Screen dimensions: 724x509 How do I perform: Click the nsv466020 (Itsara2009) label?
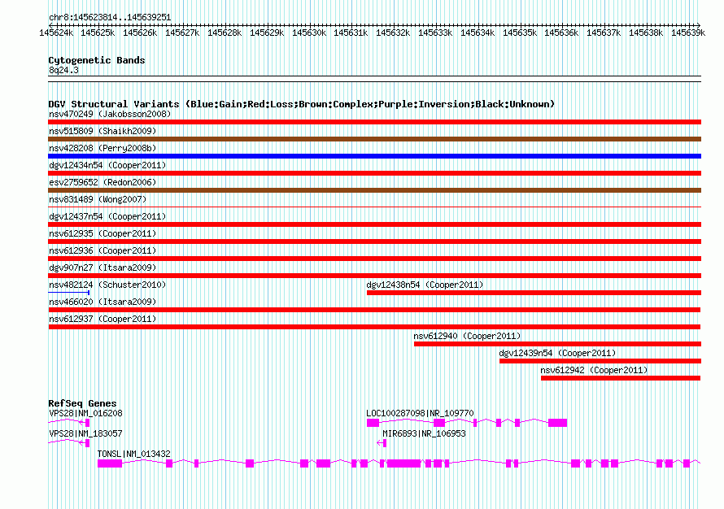click(x=102, y=302)
